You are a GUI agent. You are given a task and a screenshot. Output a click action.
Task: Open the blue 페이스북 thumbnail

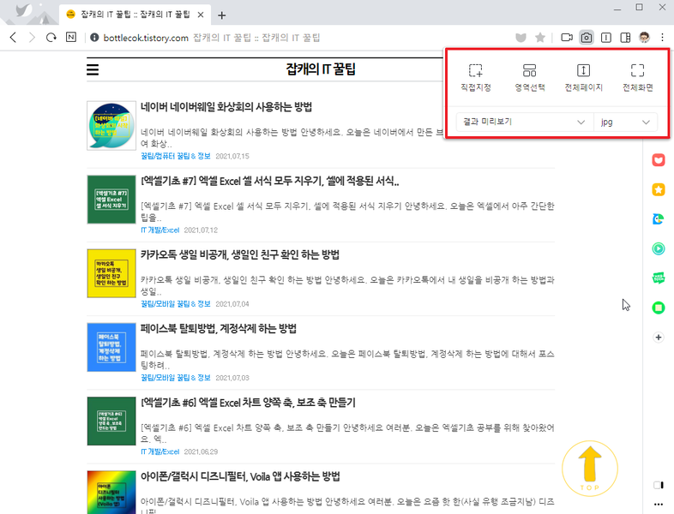click(111, 347)
